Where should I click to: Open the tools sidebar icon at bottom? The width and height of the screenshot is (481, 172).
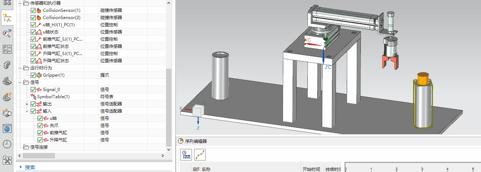(x=7, y=160)
